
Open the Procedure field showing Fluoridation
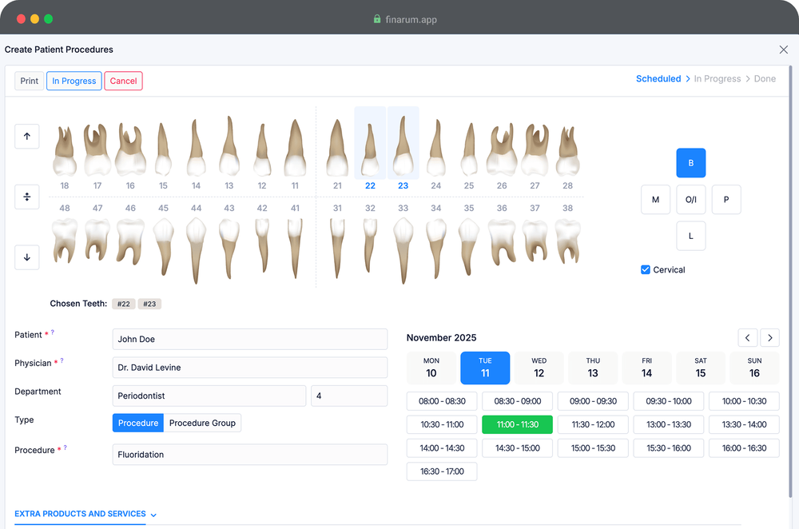pos(249,455)
